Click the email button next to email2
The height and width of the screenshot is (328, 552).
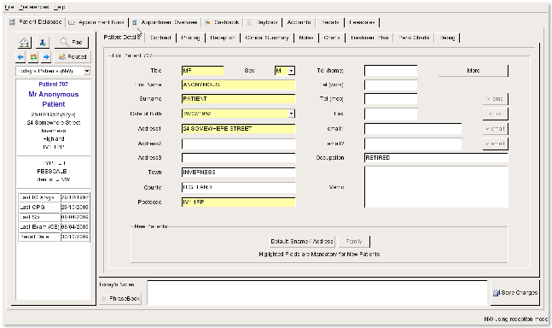point(496,143)
